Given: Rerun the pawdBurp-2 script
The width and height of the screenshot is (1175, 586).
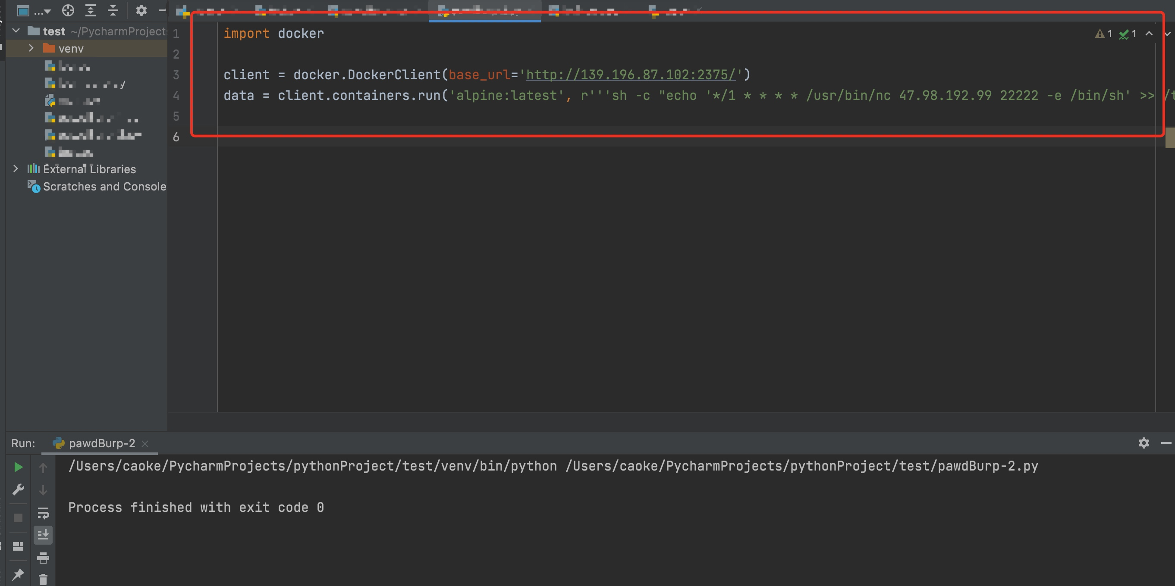Looking at the screenshot, I should (x=18, y=467).
